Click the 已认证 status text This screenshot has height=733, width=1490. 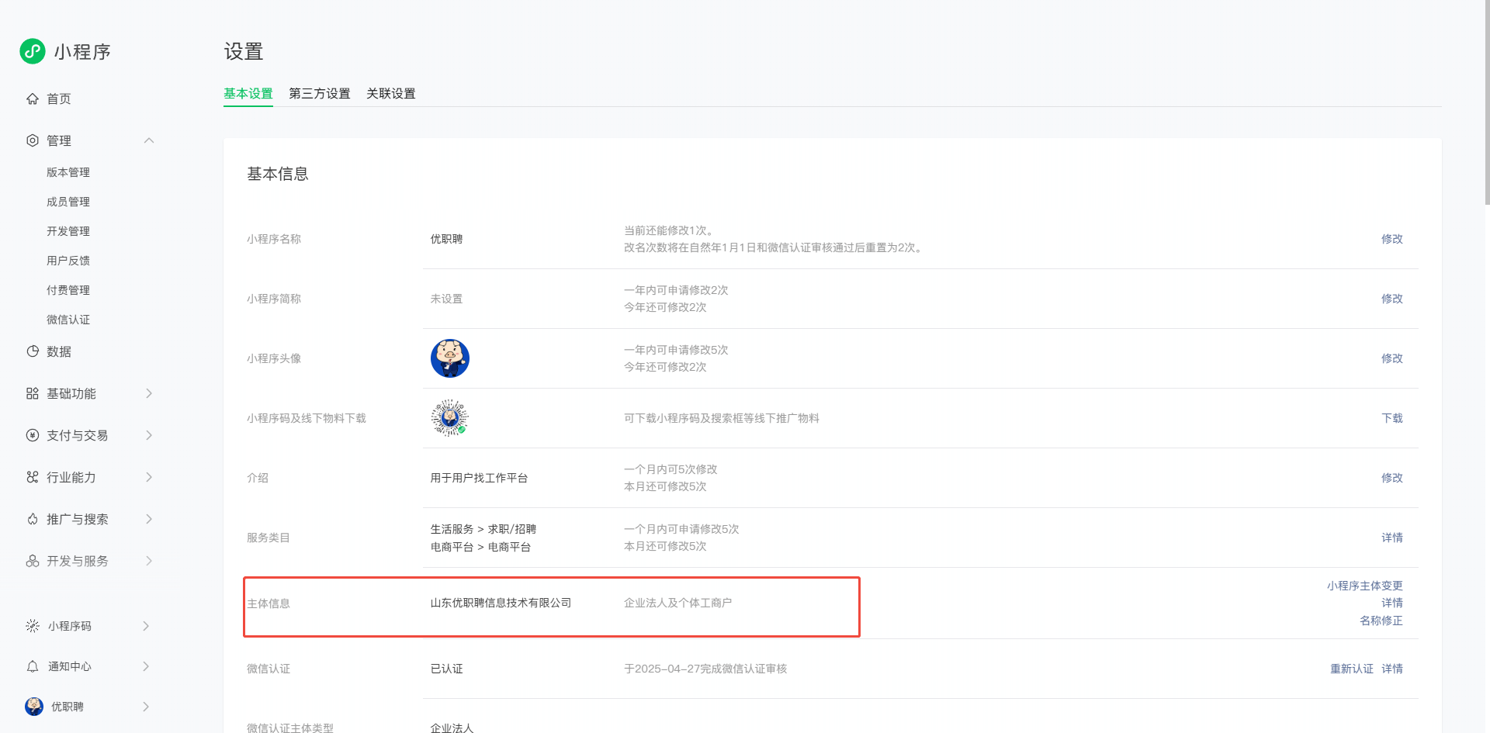click(x=447, y=669)
